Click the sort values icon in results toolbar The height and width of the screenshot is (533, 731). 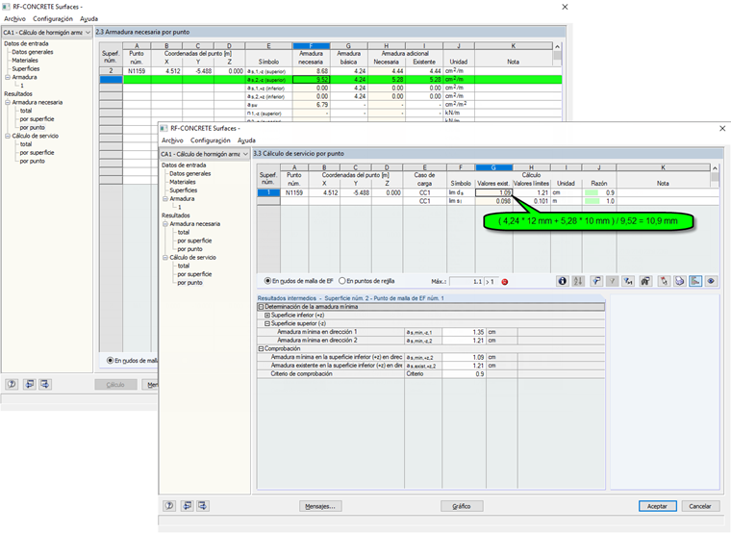tap(578, 281)
